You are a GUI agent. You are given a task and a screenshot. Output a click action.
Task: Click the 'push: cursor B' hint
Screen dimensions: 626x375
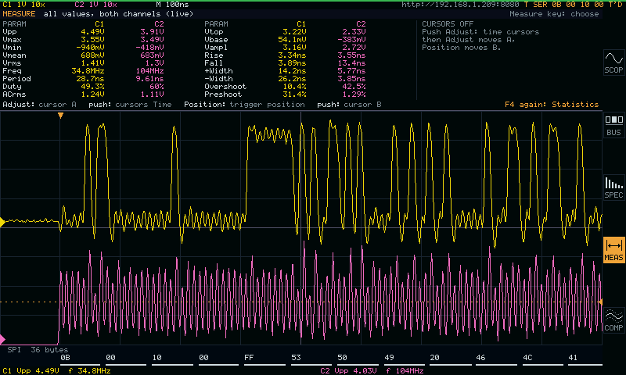[349, 105]
